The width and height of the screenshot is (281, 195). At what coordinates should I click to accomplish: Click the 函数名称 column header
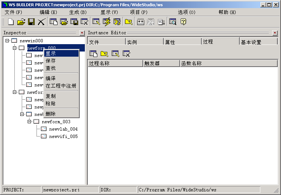pyautogui.click(x=229, y=63)
